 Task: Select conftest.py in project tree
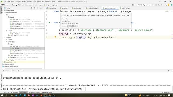pyautogui.click(x=13, y=57)
